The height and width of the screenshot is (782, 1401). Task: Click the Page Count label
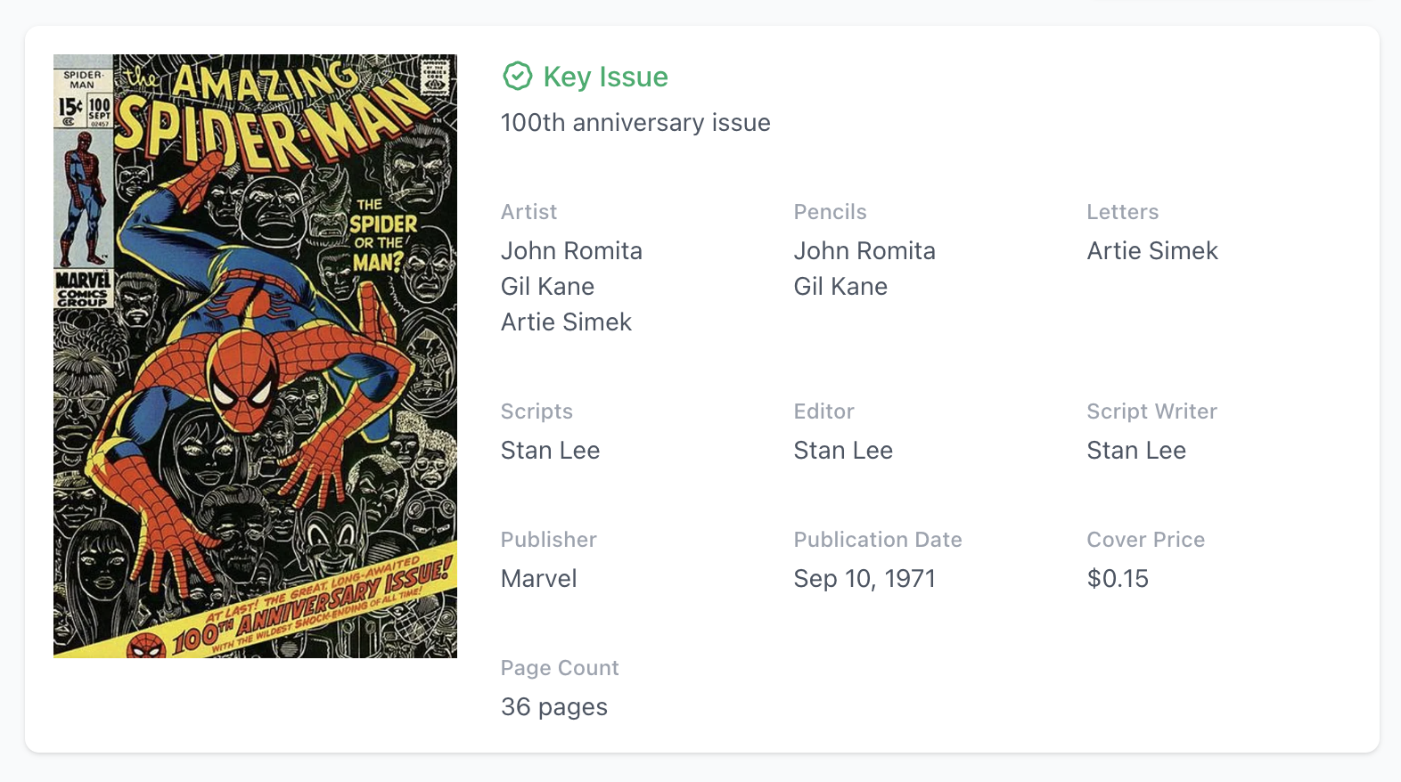pos(560,668)
